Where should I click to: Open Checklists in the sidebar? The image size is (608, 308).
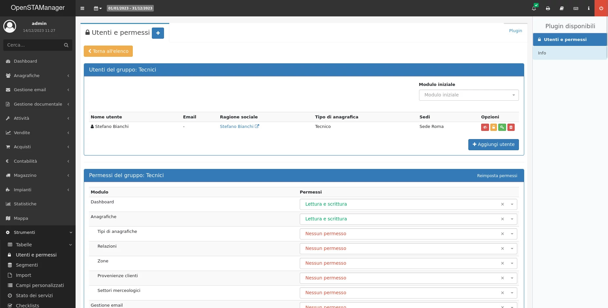(38, 305)
